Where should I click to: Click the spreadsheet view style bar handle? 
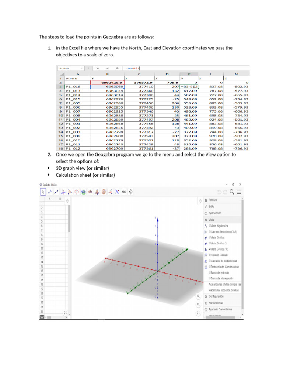pos(67,200)
